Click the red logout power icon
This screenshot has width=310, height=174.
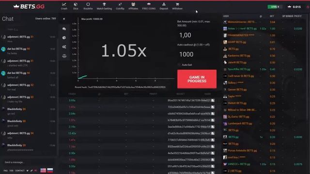(308, 7)
